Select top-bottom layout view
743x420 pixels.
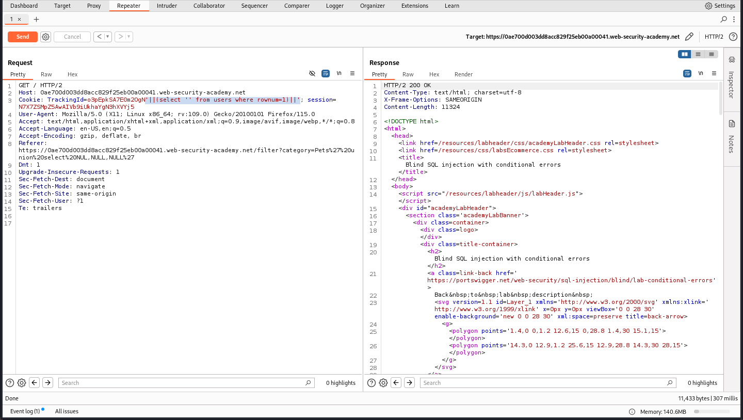(x=698, y=54)
